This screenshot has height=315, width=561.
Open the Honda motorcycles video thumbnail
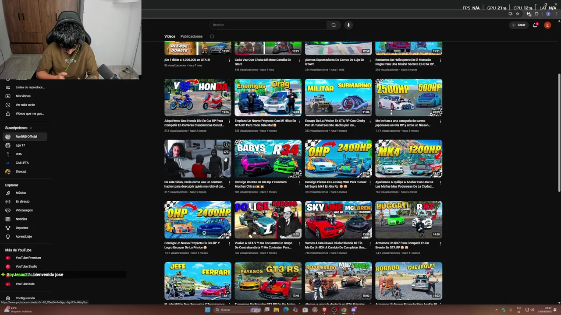pos(198,98)
